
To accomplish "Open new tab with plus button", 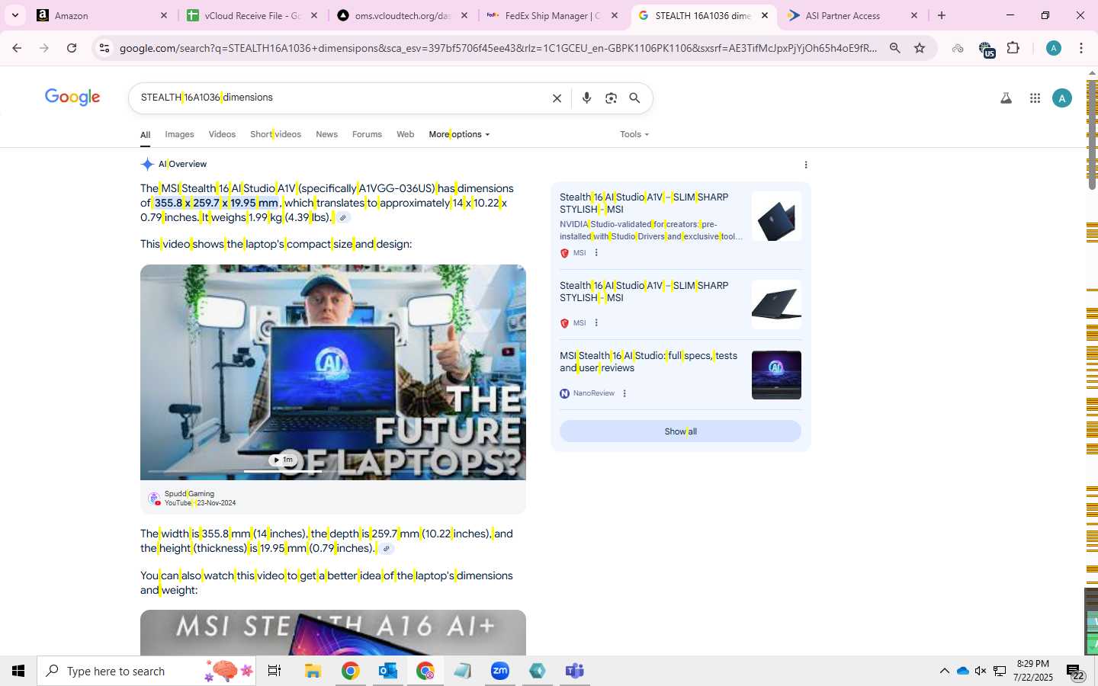I will 942,15.
